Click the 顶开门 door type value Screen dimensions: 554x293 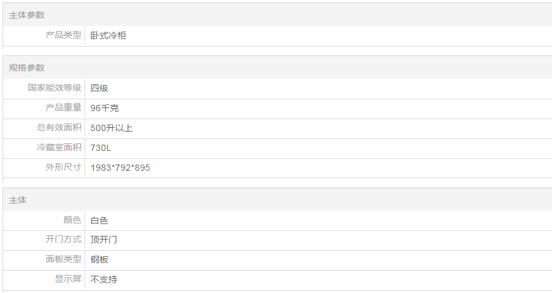(104, 240)
